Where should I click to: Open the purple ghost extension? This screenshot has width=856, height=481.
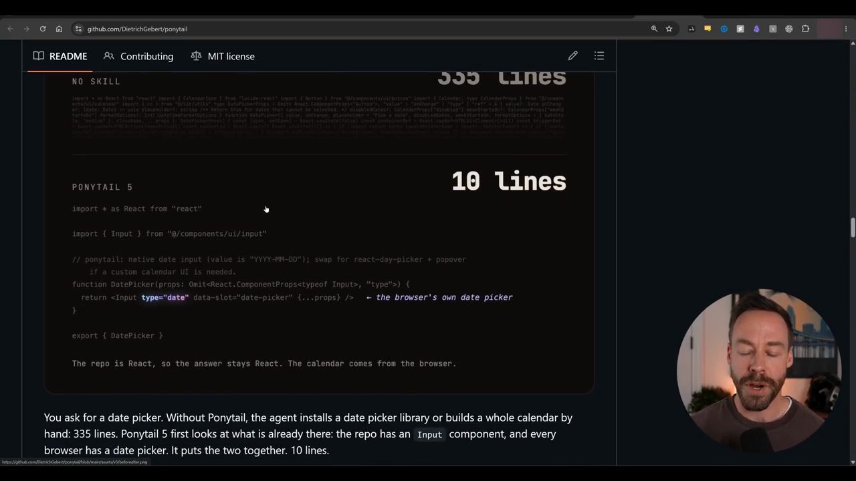(x=756, y=29)
